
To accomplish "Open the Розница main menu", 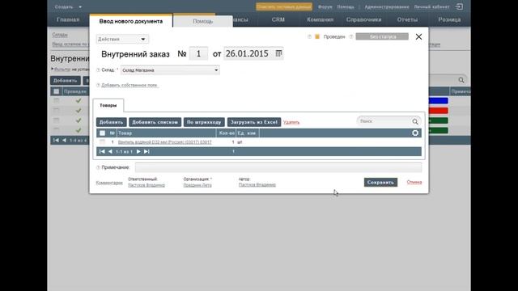I will tap(449, 19).
